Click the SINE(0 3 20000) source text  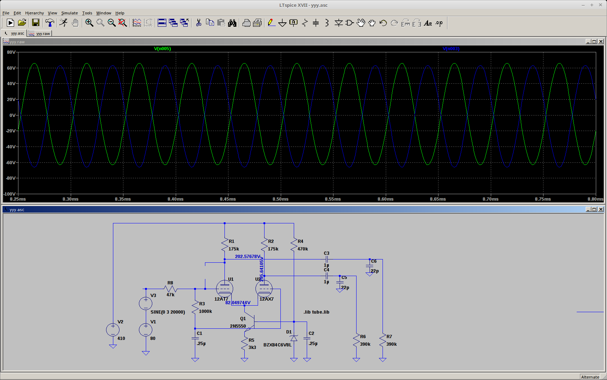(x=168, y=312)
